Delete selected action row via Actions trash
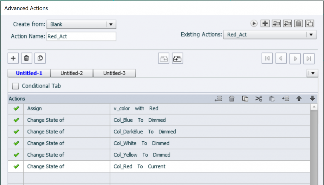Image resolution: width=324 pixels, height=185 pixels. coord(232,99)
